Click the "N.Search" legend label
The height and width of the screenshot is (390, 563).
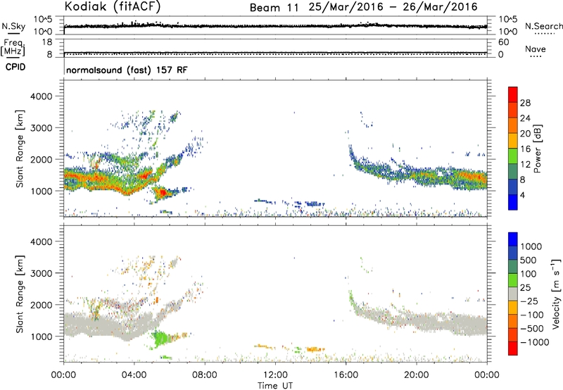[544, 26]
